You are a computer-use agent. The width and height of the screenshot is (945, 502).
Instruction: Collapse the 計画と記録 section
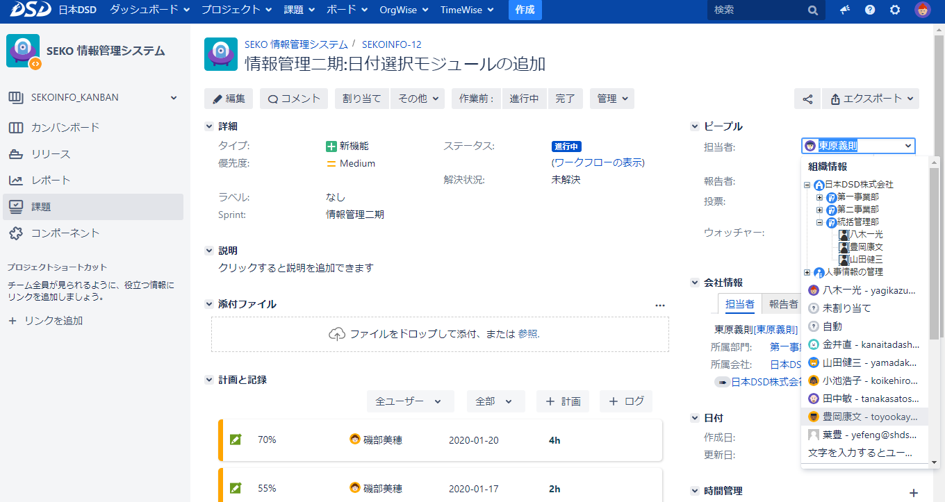(208, 380)
